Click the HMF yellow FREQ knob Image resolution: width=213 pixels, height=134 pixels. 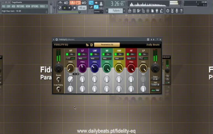119,68
